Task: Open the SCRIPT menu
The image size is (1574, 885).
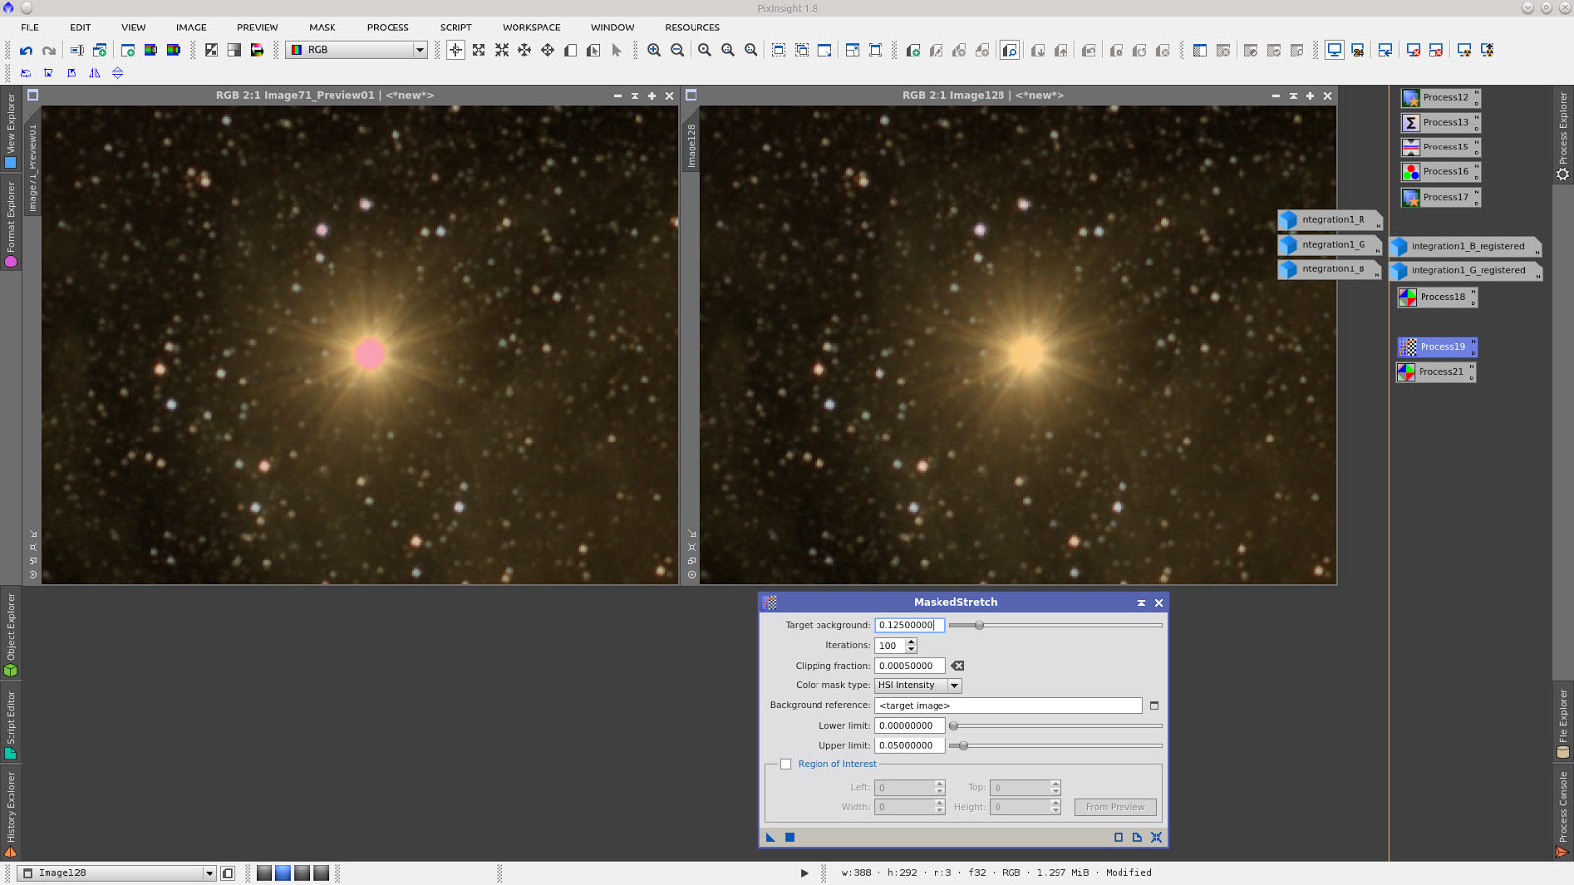Action: pos(455,28)
